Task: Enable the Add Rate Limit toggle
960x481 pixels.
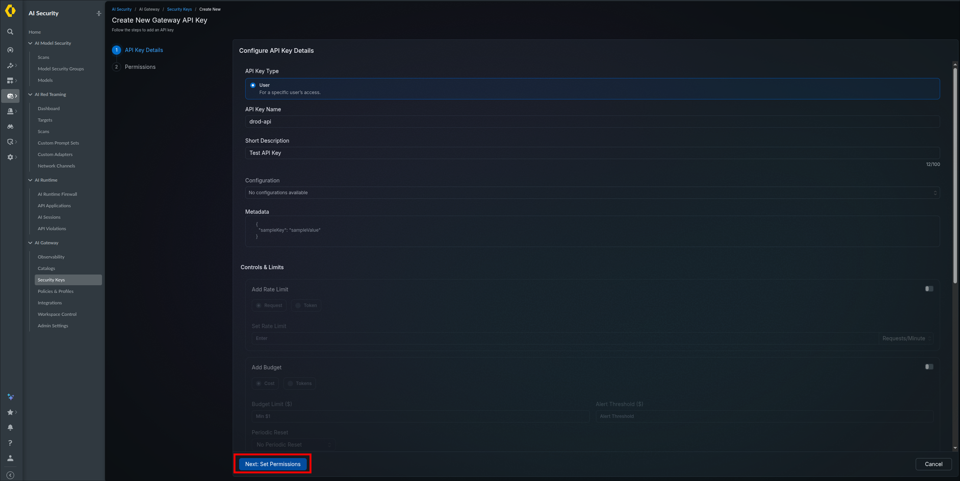Action: pos(929,289)
